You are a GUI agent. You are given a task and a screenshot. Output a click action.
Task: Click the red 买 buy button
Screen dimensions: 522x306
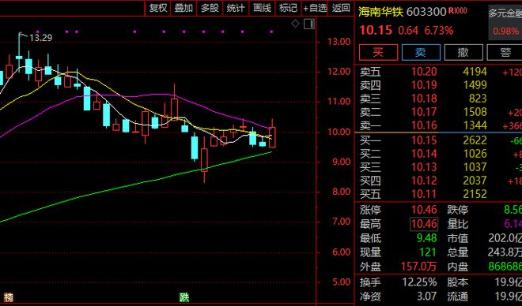378,52
